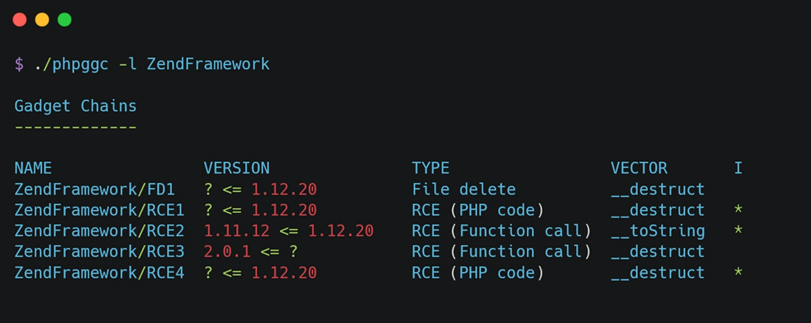The height and width of the screenshot is (323, 811).
Task: Click the asterisk in the RCE4 row
Action: click(738, 273)
